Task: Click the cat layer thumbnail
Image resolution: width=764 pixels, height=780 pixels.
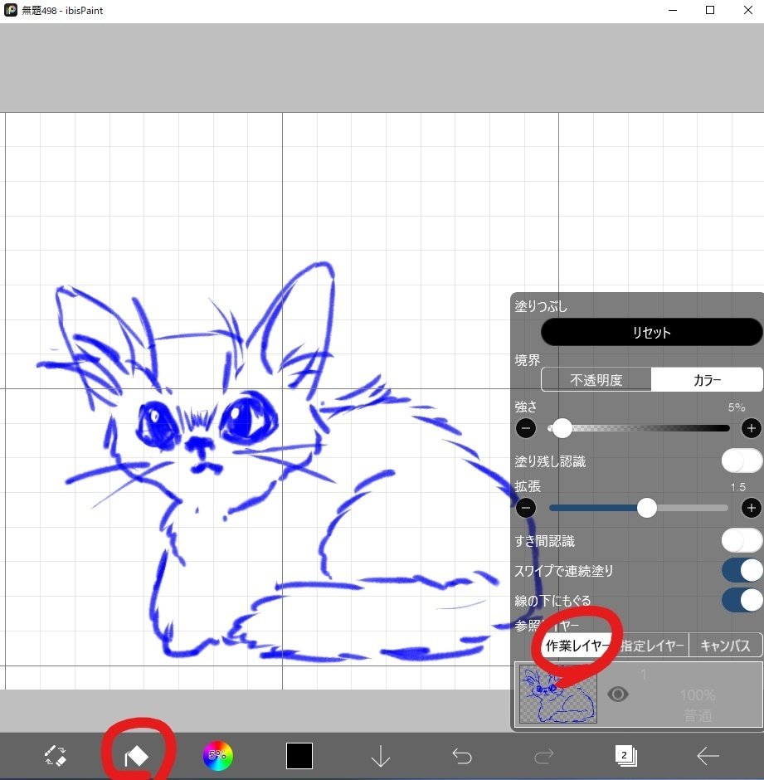Action: pos(557,695)
